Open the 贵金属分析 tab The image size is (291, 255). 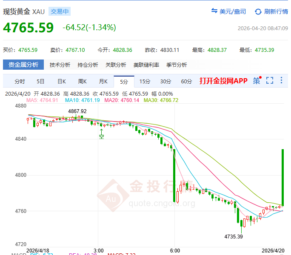[x=23, y=65]
